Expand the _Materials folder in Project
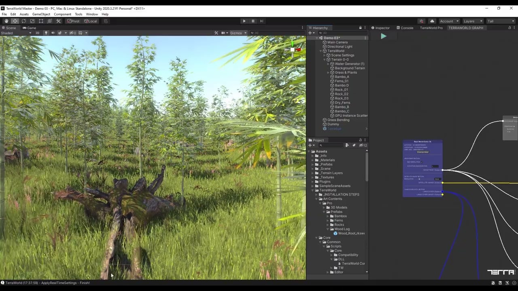 pyautogui.click(x=313, y=160)
